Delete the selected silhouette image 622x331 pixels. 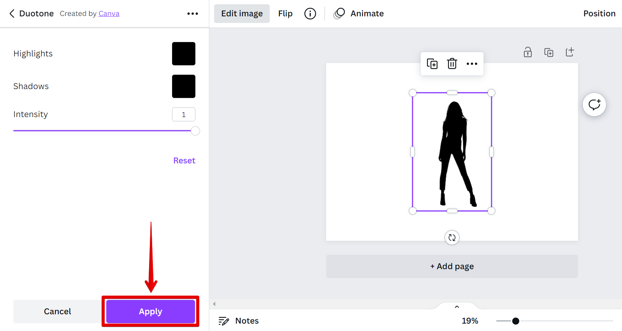click(x=452, y=64)
